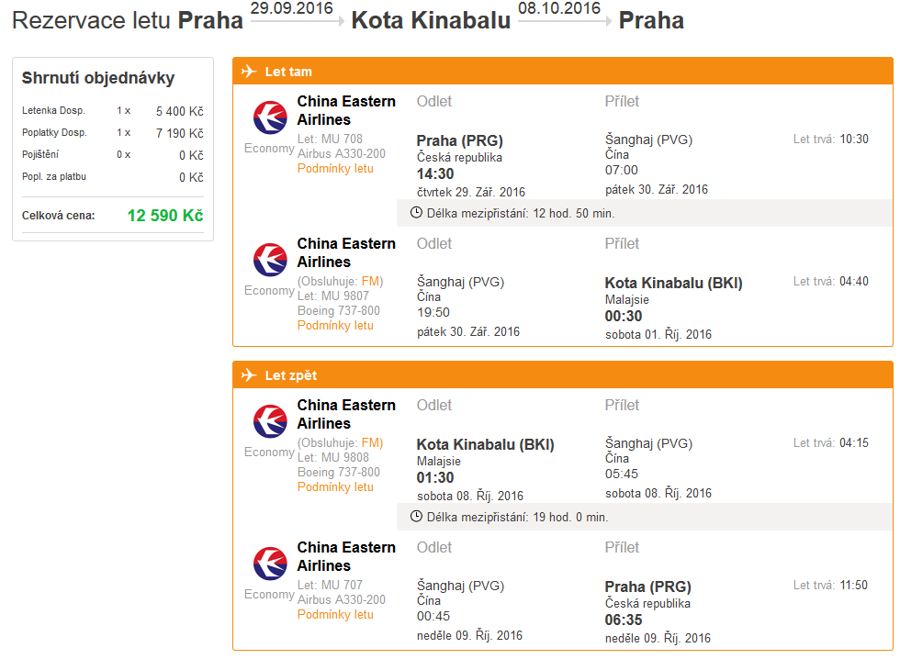Click the Letenka Dosp. row label

tap(53, 110)
